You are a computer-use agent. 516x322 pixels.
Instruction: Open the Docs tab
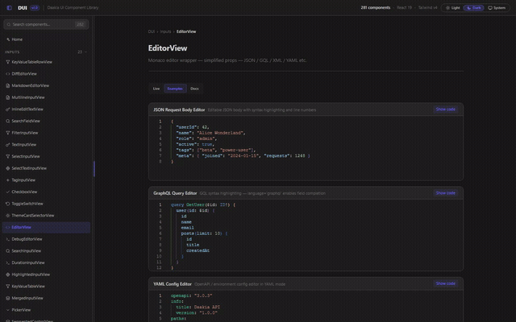[x=194, y=89]
